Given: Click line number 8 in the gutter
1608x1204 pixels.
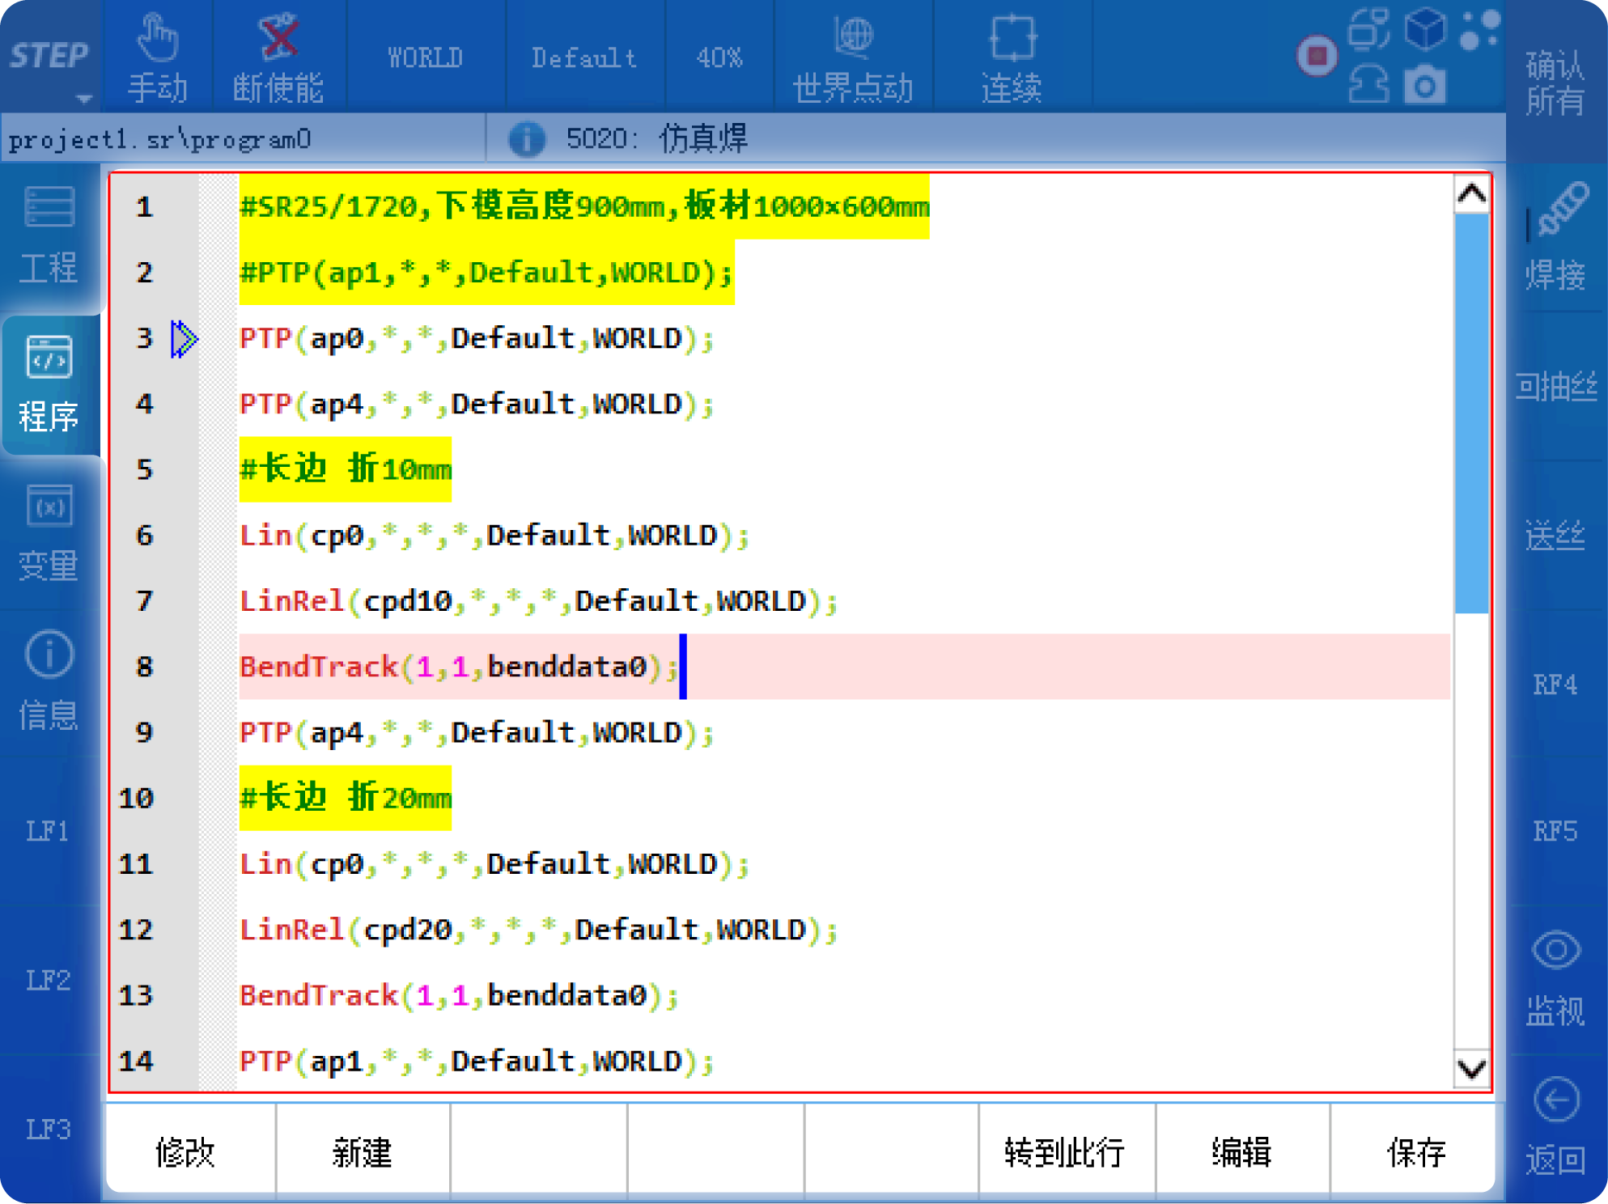Looking at the screenshot, I should coord(144,667).
